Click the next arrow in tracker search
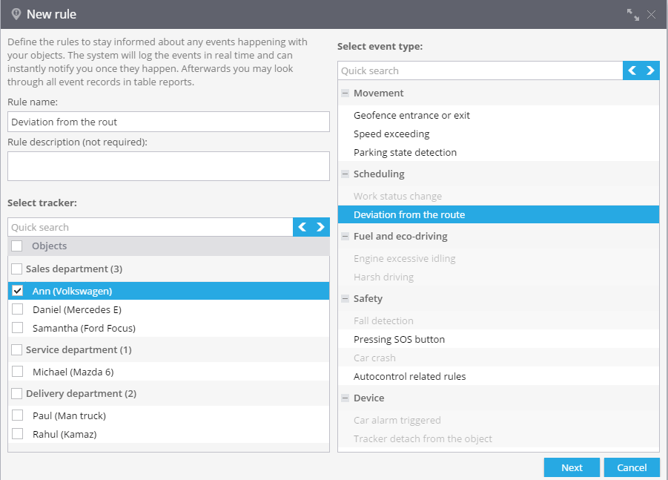The image size is (668, 480). (x=320, y=227)
